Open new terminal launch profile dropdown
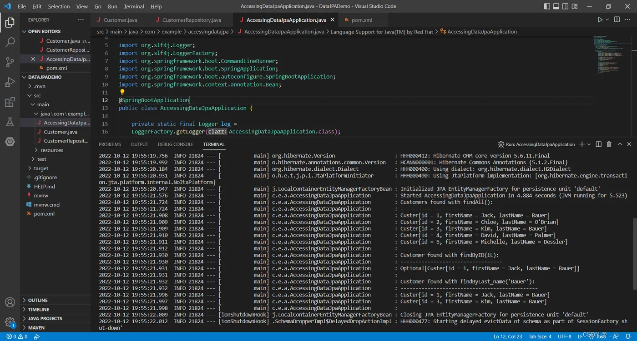The height and width of the screenshot is (341, 637). click(x=589, y=144)
